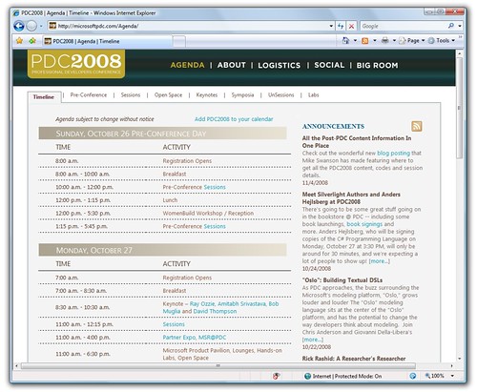This screenshot has height=392, width=477.
Task: Expand the address bar history dropdown
Action: click(x=331, y=26)
